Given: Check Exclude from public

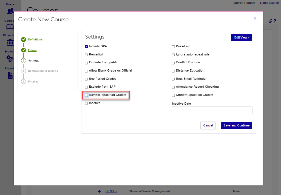Looking at the screenshot, I should 86,63.
